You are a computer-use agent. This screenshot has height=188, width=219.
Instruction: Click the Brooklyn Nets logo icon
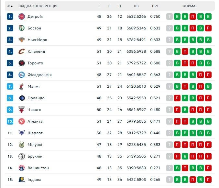(21, 156)
